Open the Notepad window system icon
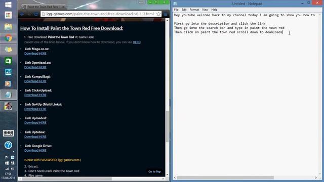 pyautogui.click(x=175, y=4)
